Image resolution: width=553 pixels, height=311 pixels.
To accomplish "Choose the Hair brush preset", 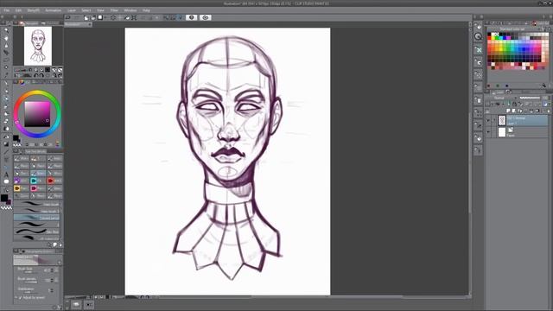I will 37,204.
